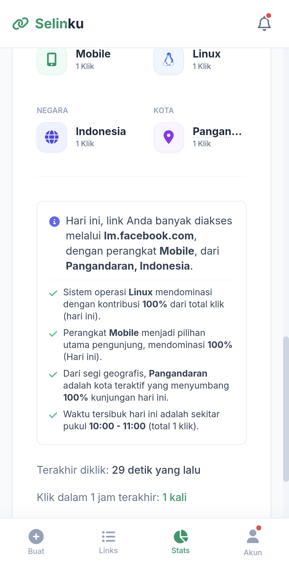289x566 pixels.
Task: Click the purple city location pin icon
Action: coord(169,137)
